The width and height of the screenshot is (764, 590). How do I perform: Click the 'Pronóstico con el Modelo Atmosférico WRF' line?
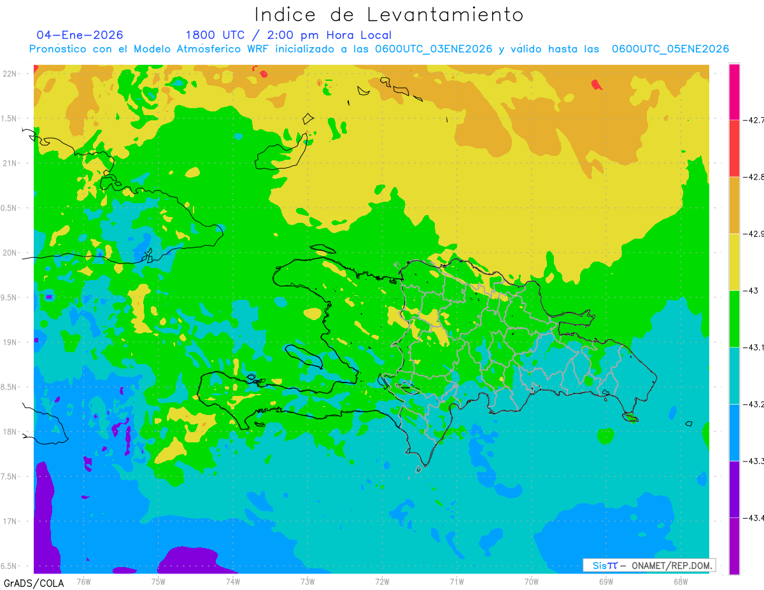[x=379, y=49]
